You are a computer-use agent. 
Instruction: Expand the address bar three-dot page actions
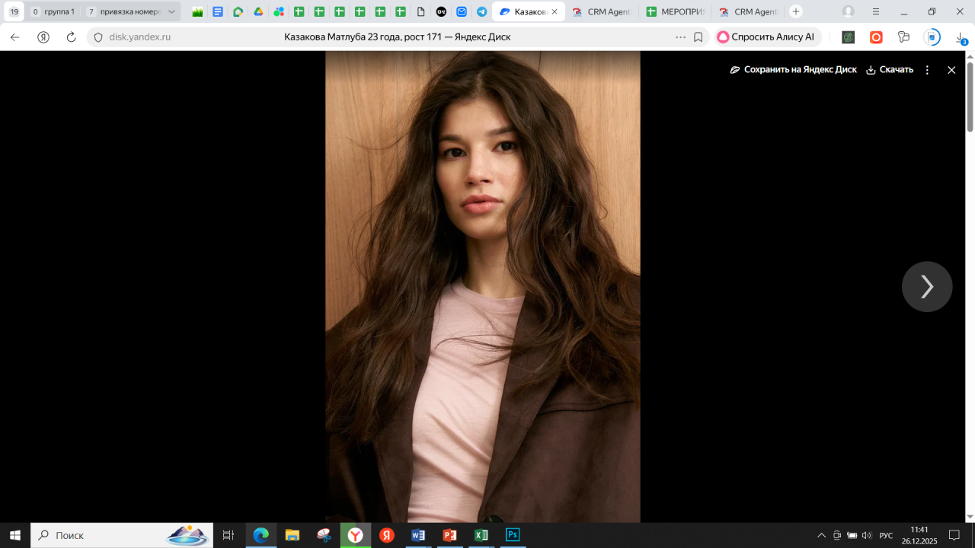[x=680, y=37]
